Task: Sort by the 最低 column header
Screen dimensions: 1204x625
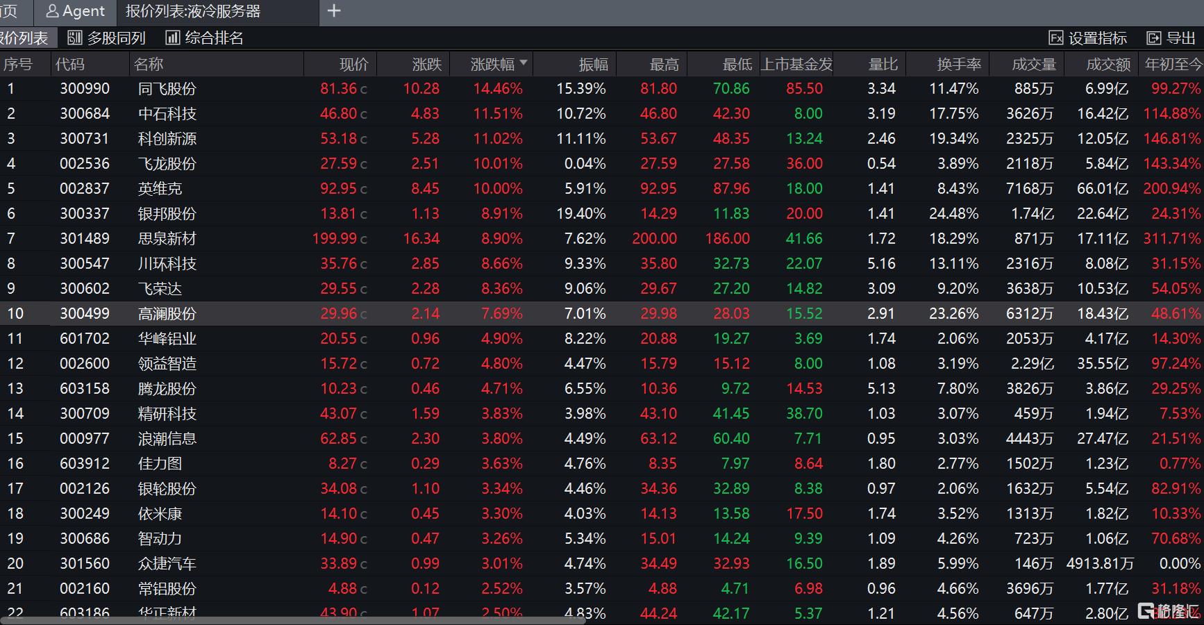Action: (737, 65)
